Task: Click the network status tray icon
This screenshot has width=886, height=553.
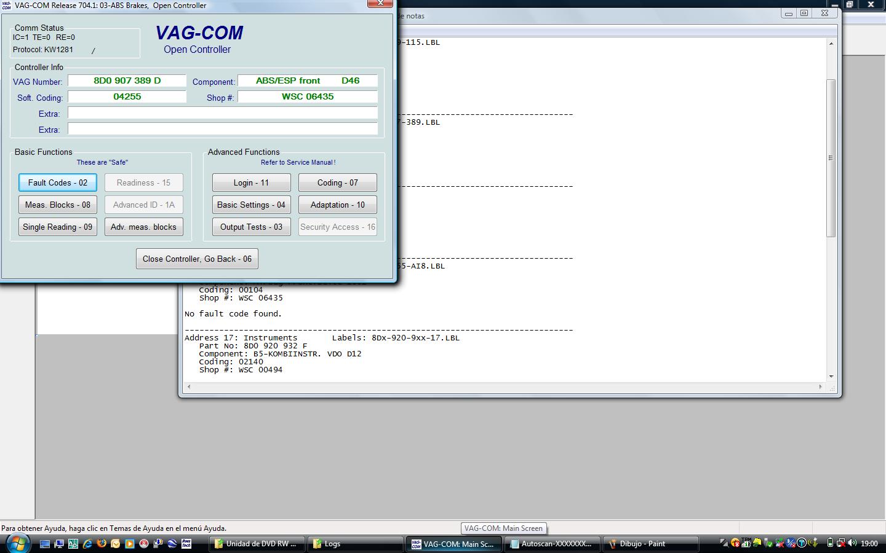Action: [841, 543]
